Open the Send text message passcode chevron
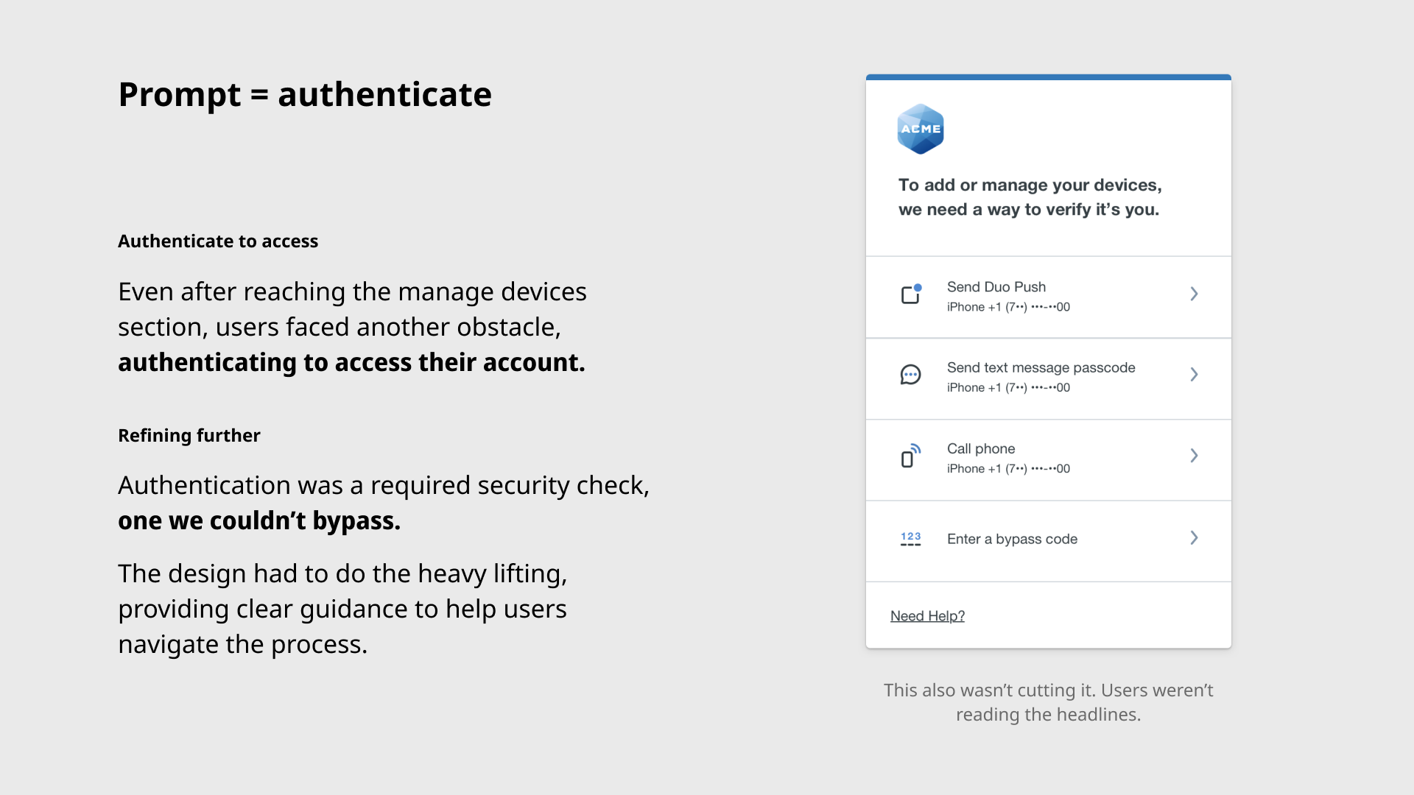The image size is (1414, 795). tap(1194, 375)
